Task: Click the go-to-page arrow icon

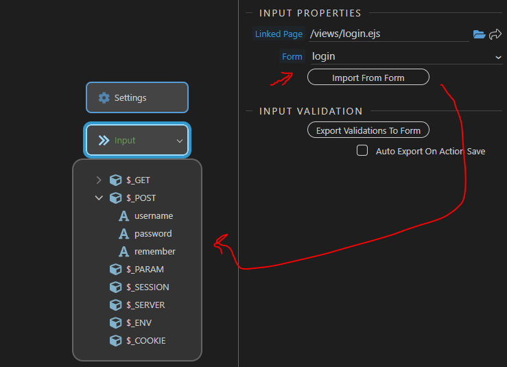Action: pyautogui.click(x=495, y=34)
